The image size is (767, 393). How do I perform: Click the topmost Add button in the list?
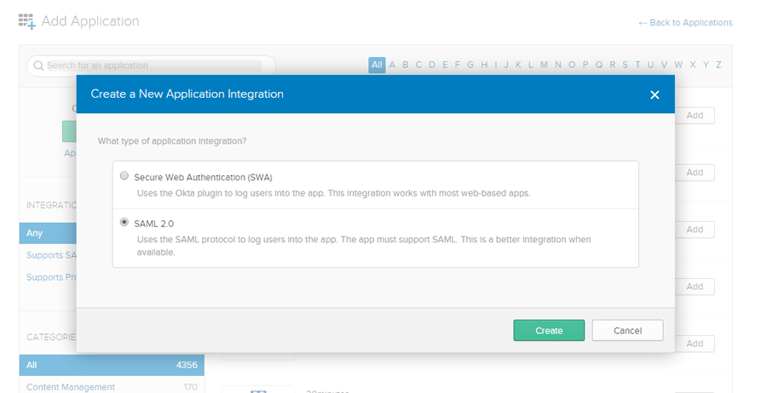tap(695, 116)
